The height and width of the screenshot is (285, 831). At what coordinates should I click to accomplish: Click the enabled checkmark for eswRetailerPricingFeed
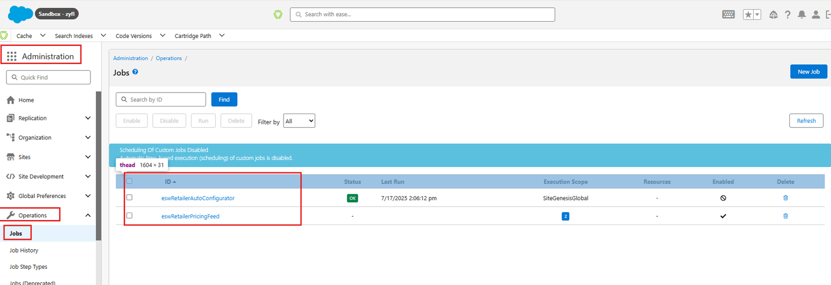tap(723, 216)
